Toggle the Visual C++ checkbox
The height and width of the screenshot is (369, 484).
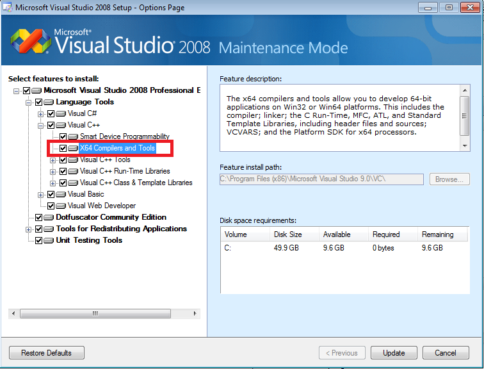pyautogui.click(x=51, y=125)
